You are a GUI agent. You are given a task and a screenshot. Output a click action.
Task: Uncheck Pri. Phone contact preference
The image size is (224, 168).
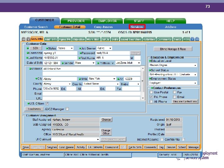coord(151,97)
